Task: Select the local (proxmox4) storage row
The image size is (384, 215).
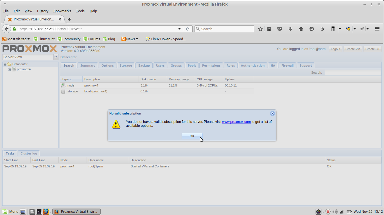Action: 157,91
